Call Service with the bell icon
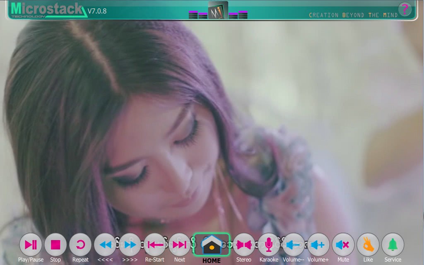This screenshot has height=265, width=424. (x=393, y=245)
